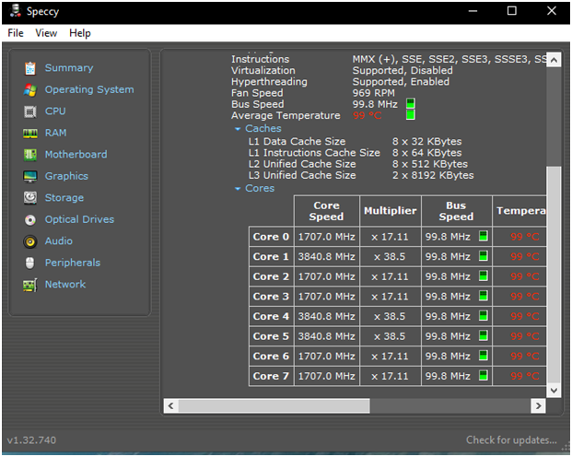Click the Graphics monitor icon
The width and height of the screenshot is (572, 457).
(29, 176)
